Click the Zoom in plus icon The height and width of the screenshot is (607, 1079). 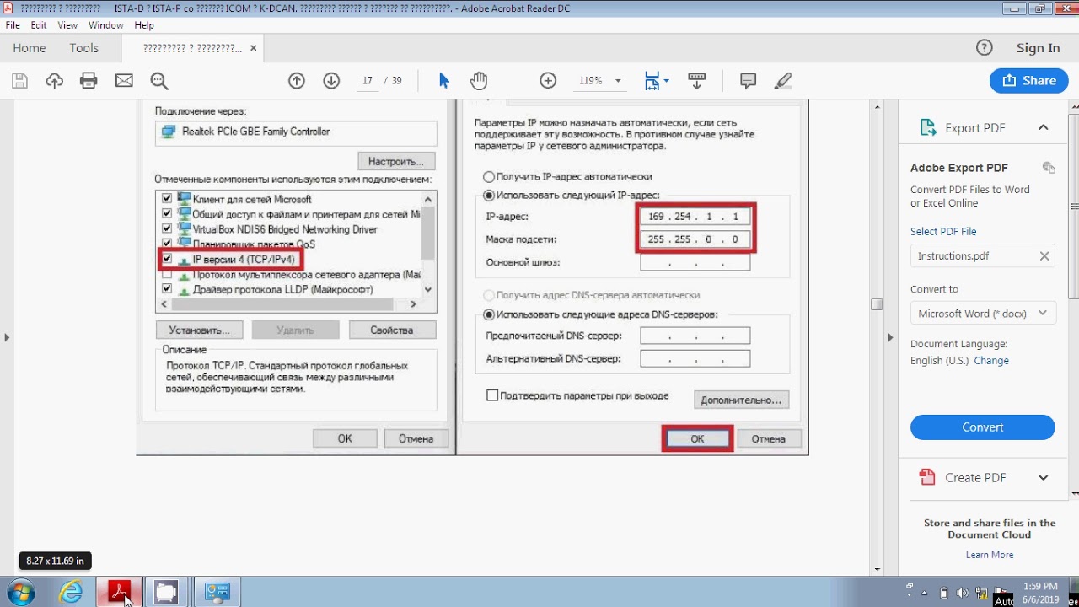coord(548,81)
